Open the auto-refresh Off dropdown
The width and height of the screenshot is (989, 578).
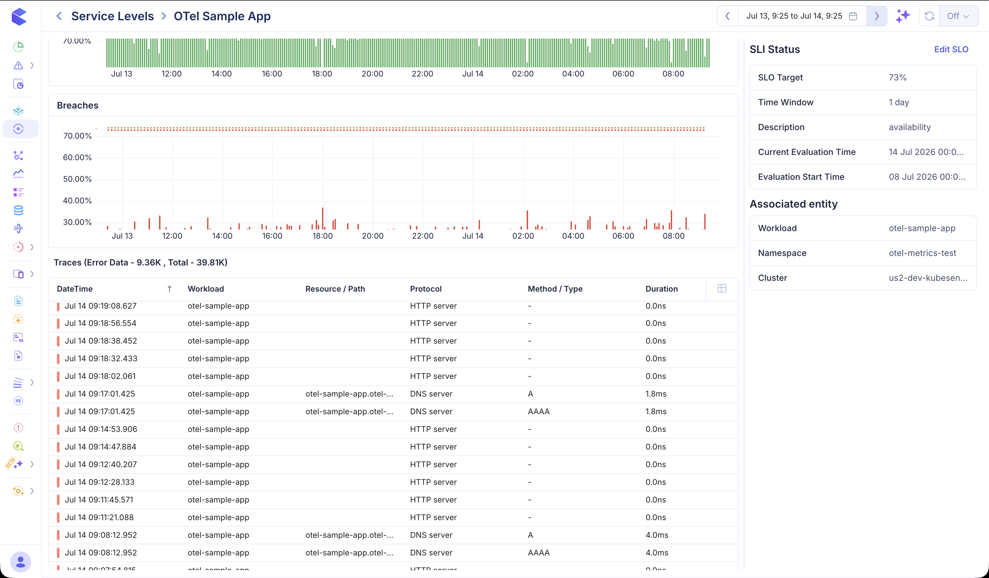[958, 16]
